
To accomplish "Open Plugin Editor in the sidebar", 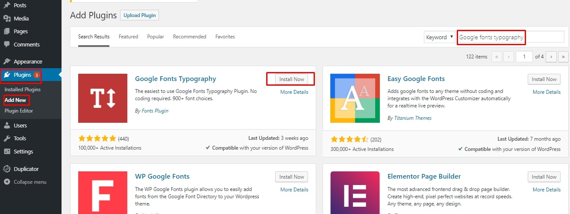I will [x=19, y=111].
